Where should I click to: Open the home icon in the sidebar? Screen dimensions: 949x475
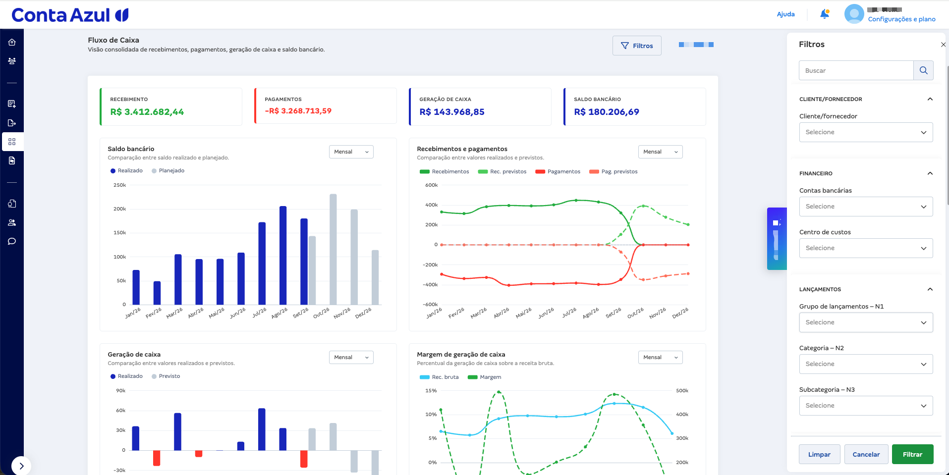tap(12, 42)
